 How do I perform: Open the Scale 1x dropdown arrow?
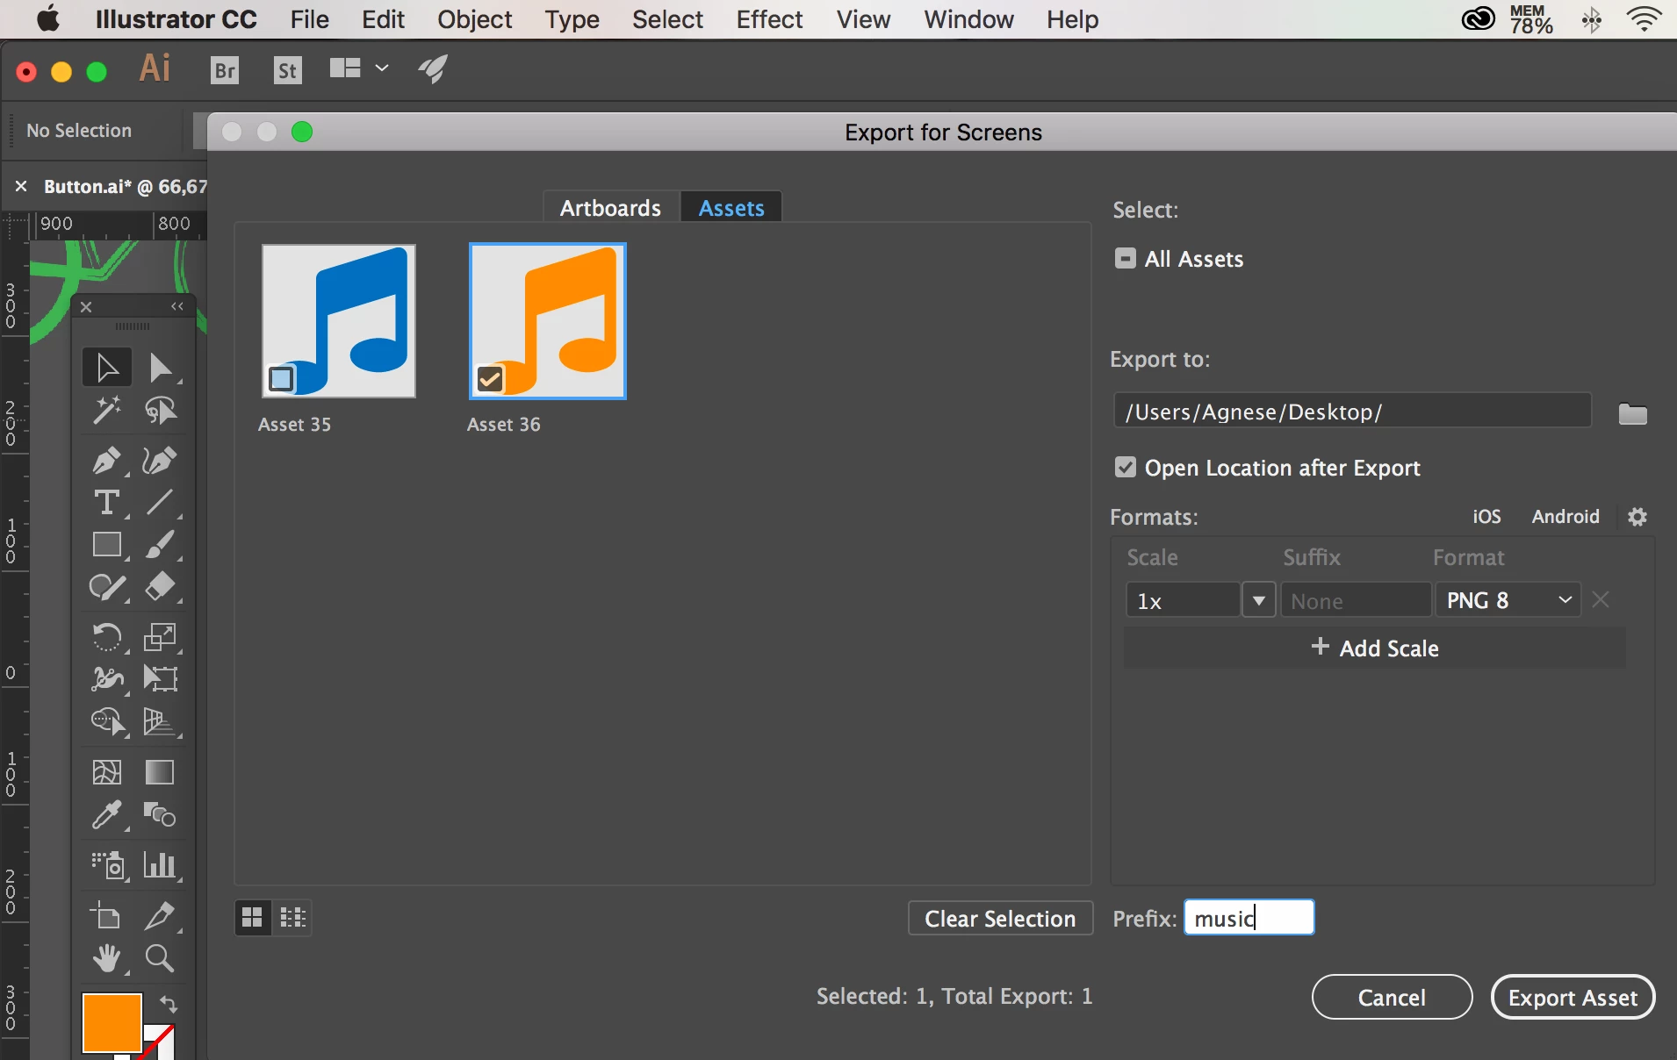point(1259,600)
